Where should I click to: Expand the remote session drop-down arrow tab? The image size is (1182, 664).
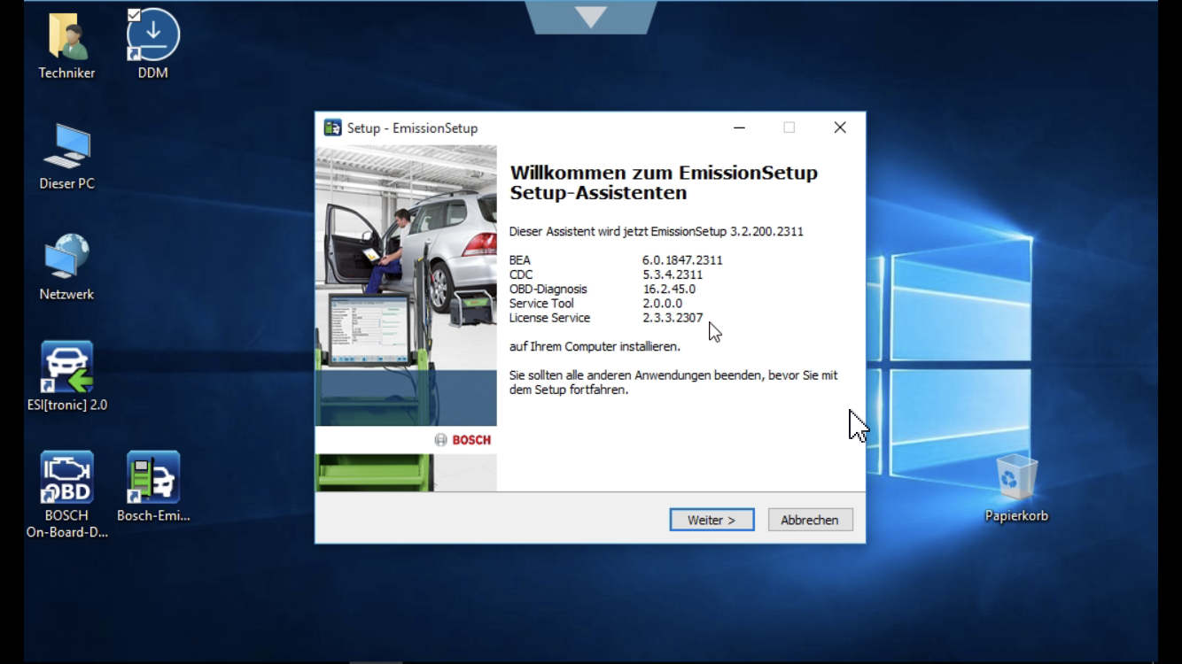click(591, 17)
